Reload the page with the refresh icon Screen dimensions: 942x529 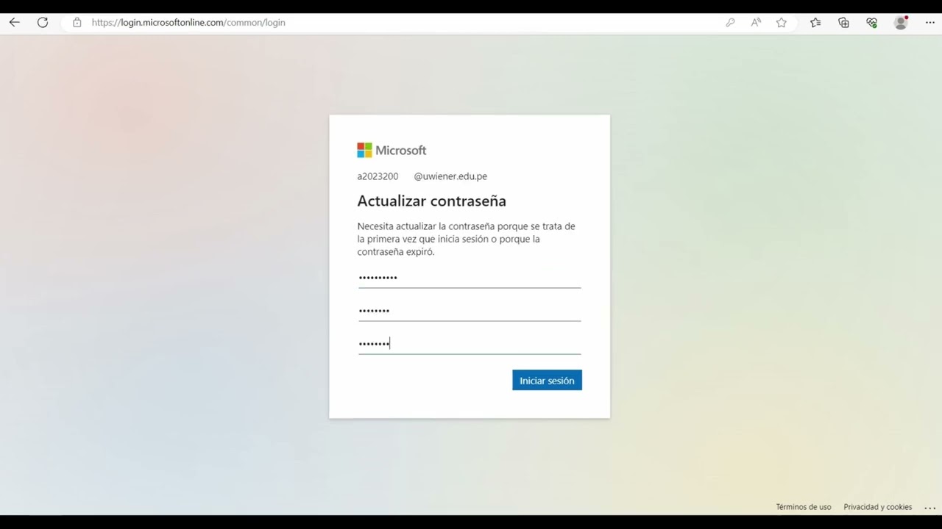[43, 23]
